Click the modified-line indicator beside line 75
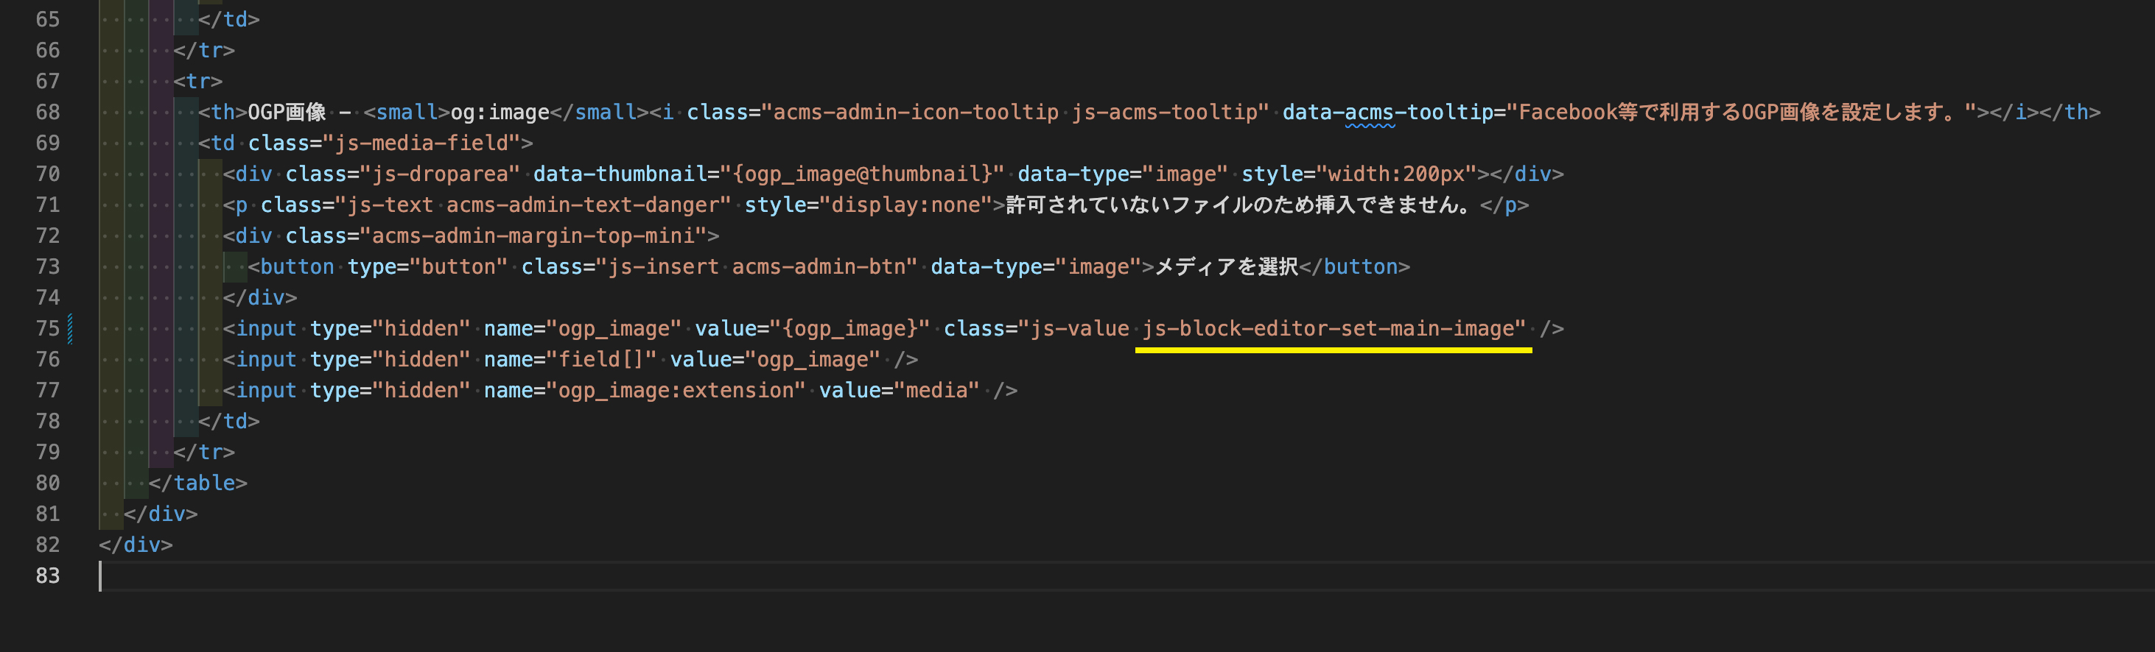Image resolution: width=2155 pixels, height=652 pixels. 70,328
